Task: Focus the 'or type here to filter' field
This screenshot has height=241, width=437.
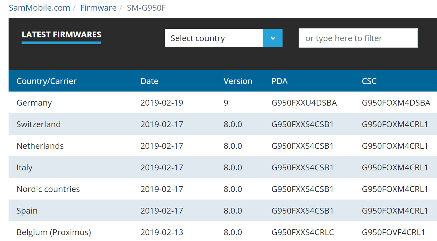Action: pos(358,38)
